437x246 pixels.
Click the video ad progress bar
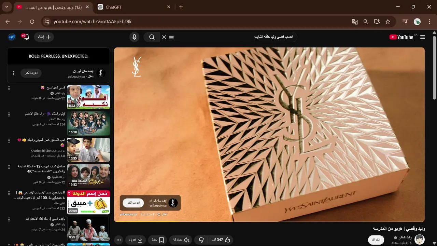click(269, 221)
